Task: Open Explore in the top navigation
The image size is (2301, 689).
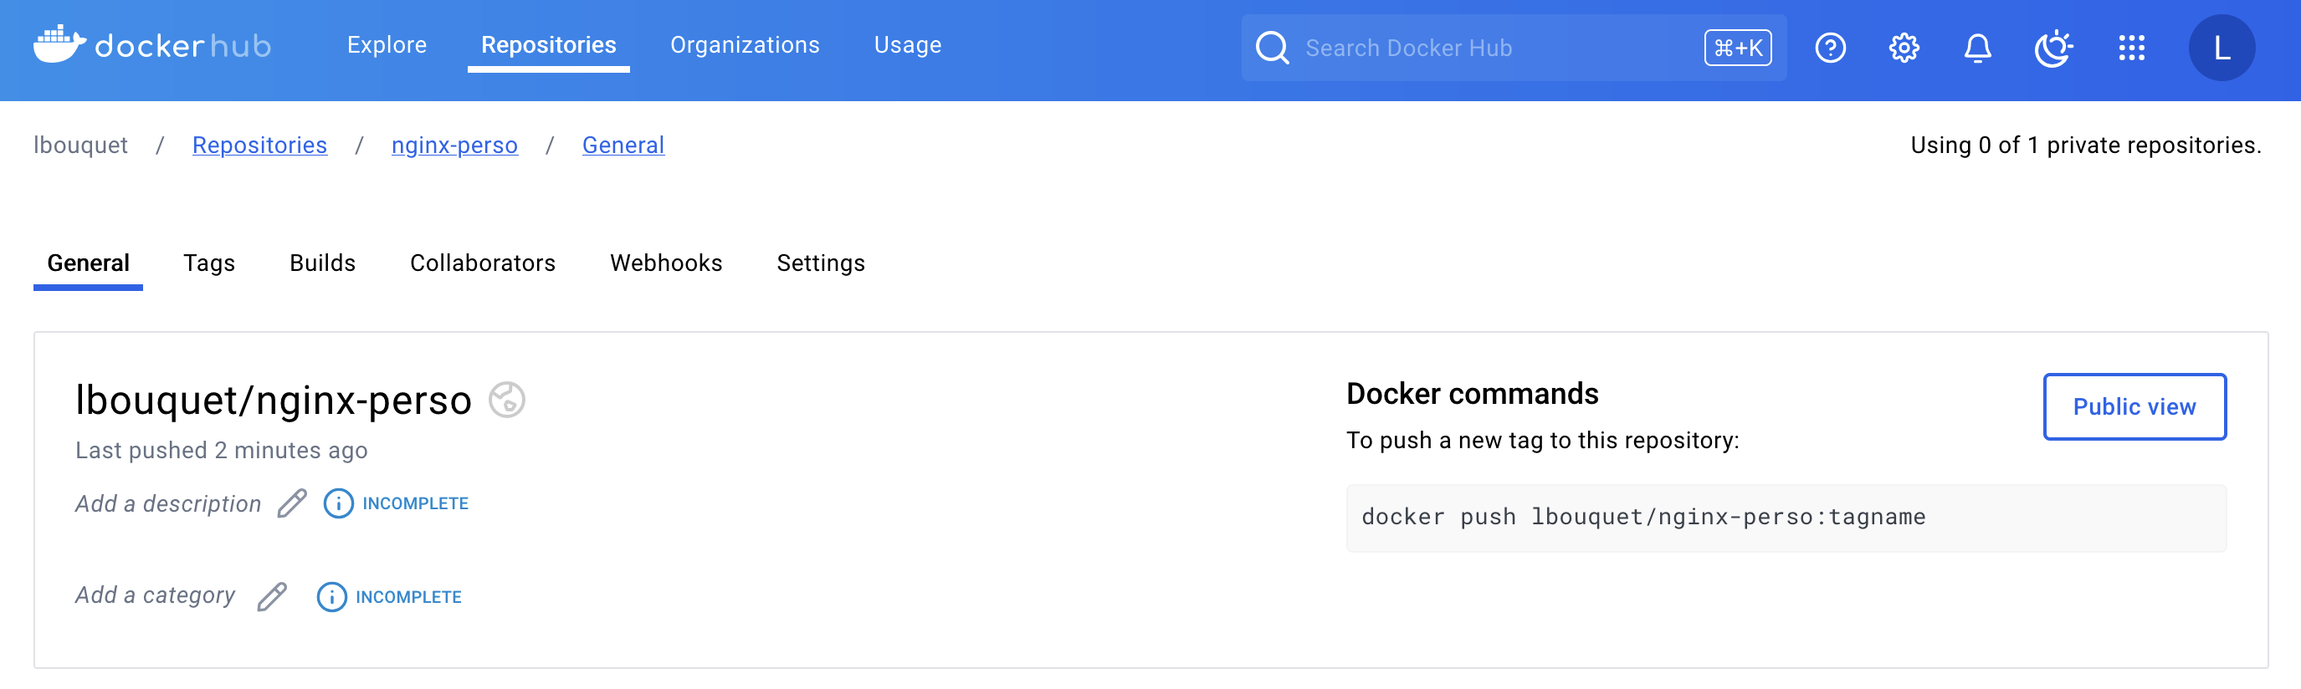Action: click(387, 44)
